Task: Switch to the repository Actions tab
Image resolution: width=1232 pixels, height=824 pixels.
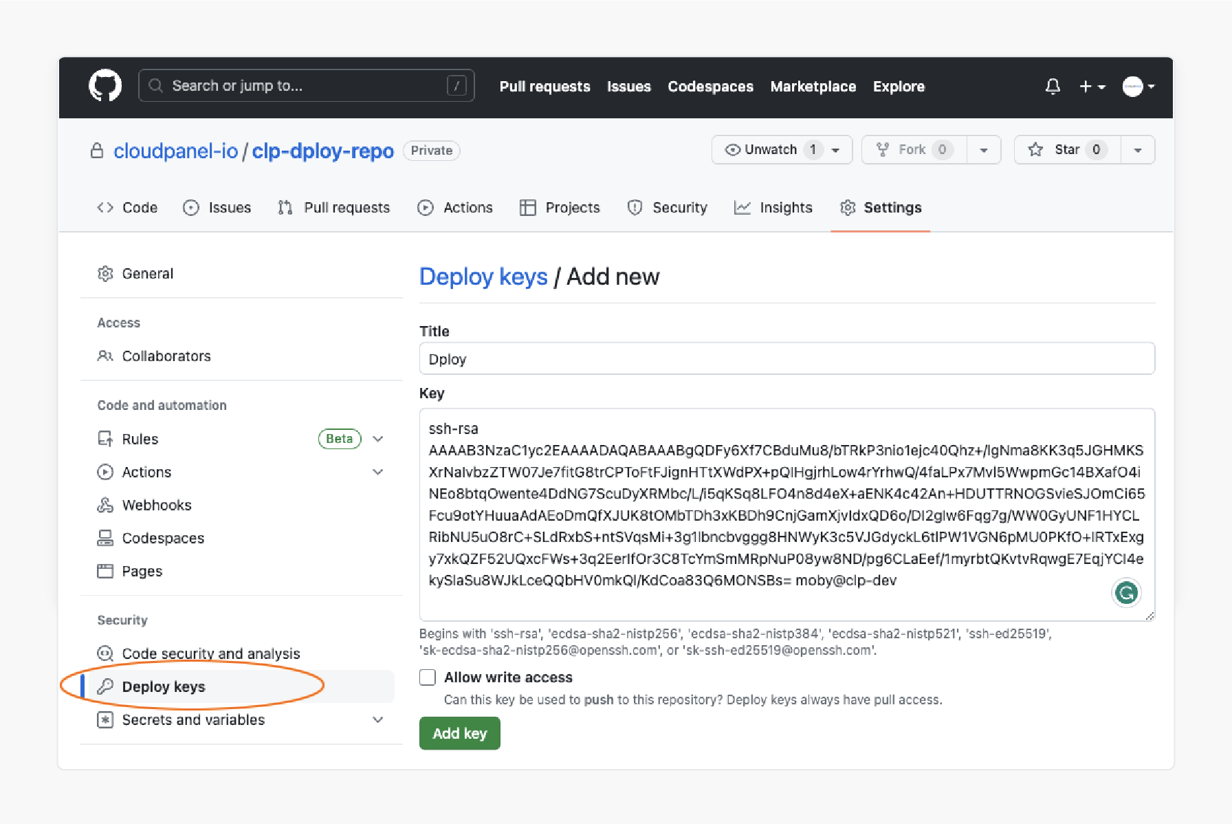Action: 454,208
